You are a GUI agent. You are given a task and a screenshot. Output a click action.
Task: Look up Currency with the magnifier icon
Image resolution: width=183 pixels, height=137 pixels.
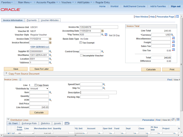pyautogui.click(x=172, y=35)
